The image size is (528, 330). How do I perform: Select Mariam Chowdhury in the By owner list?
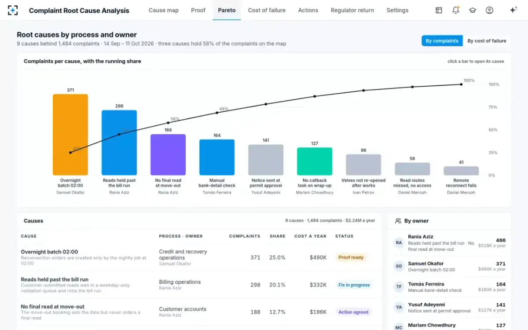(x=449, y=325)
